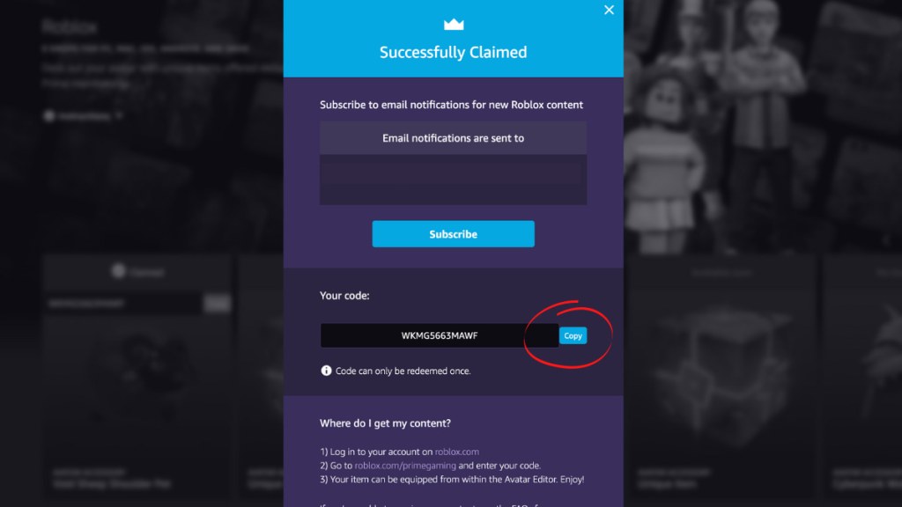Select the blurred code field on claimed card
The height and width of the screenshot is (507, 902).
(123, 304)
